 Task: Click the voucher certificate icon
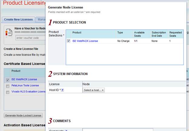(x=9, y=32)
